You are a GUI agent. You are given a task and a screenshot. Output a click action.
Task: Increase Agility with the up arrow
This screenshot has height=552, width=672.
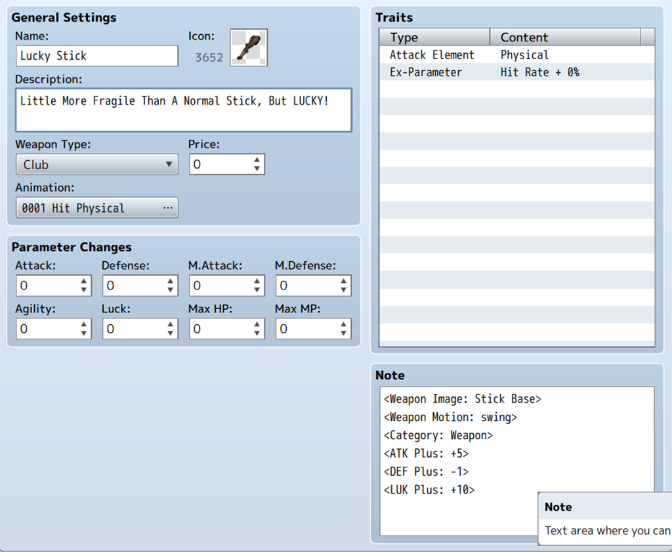pyautogui.click(x=84, y=324)
